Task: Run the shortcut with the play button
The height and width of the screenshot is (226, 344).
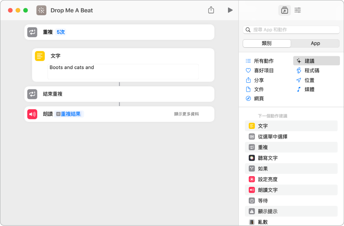Action: (x=230, y=10)
